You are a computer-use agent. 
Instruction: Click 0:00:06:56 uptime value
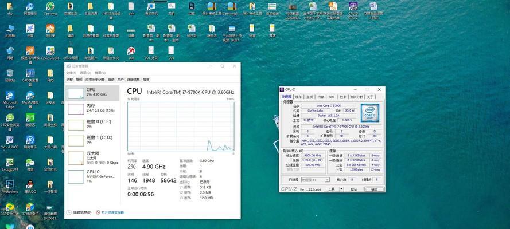point(141,195)
